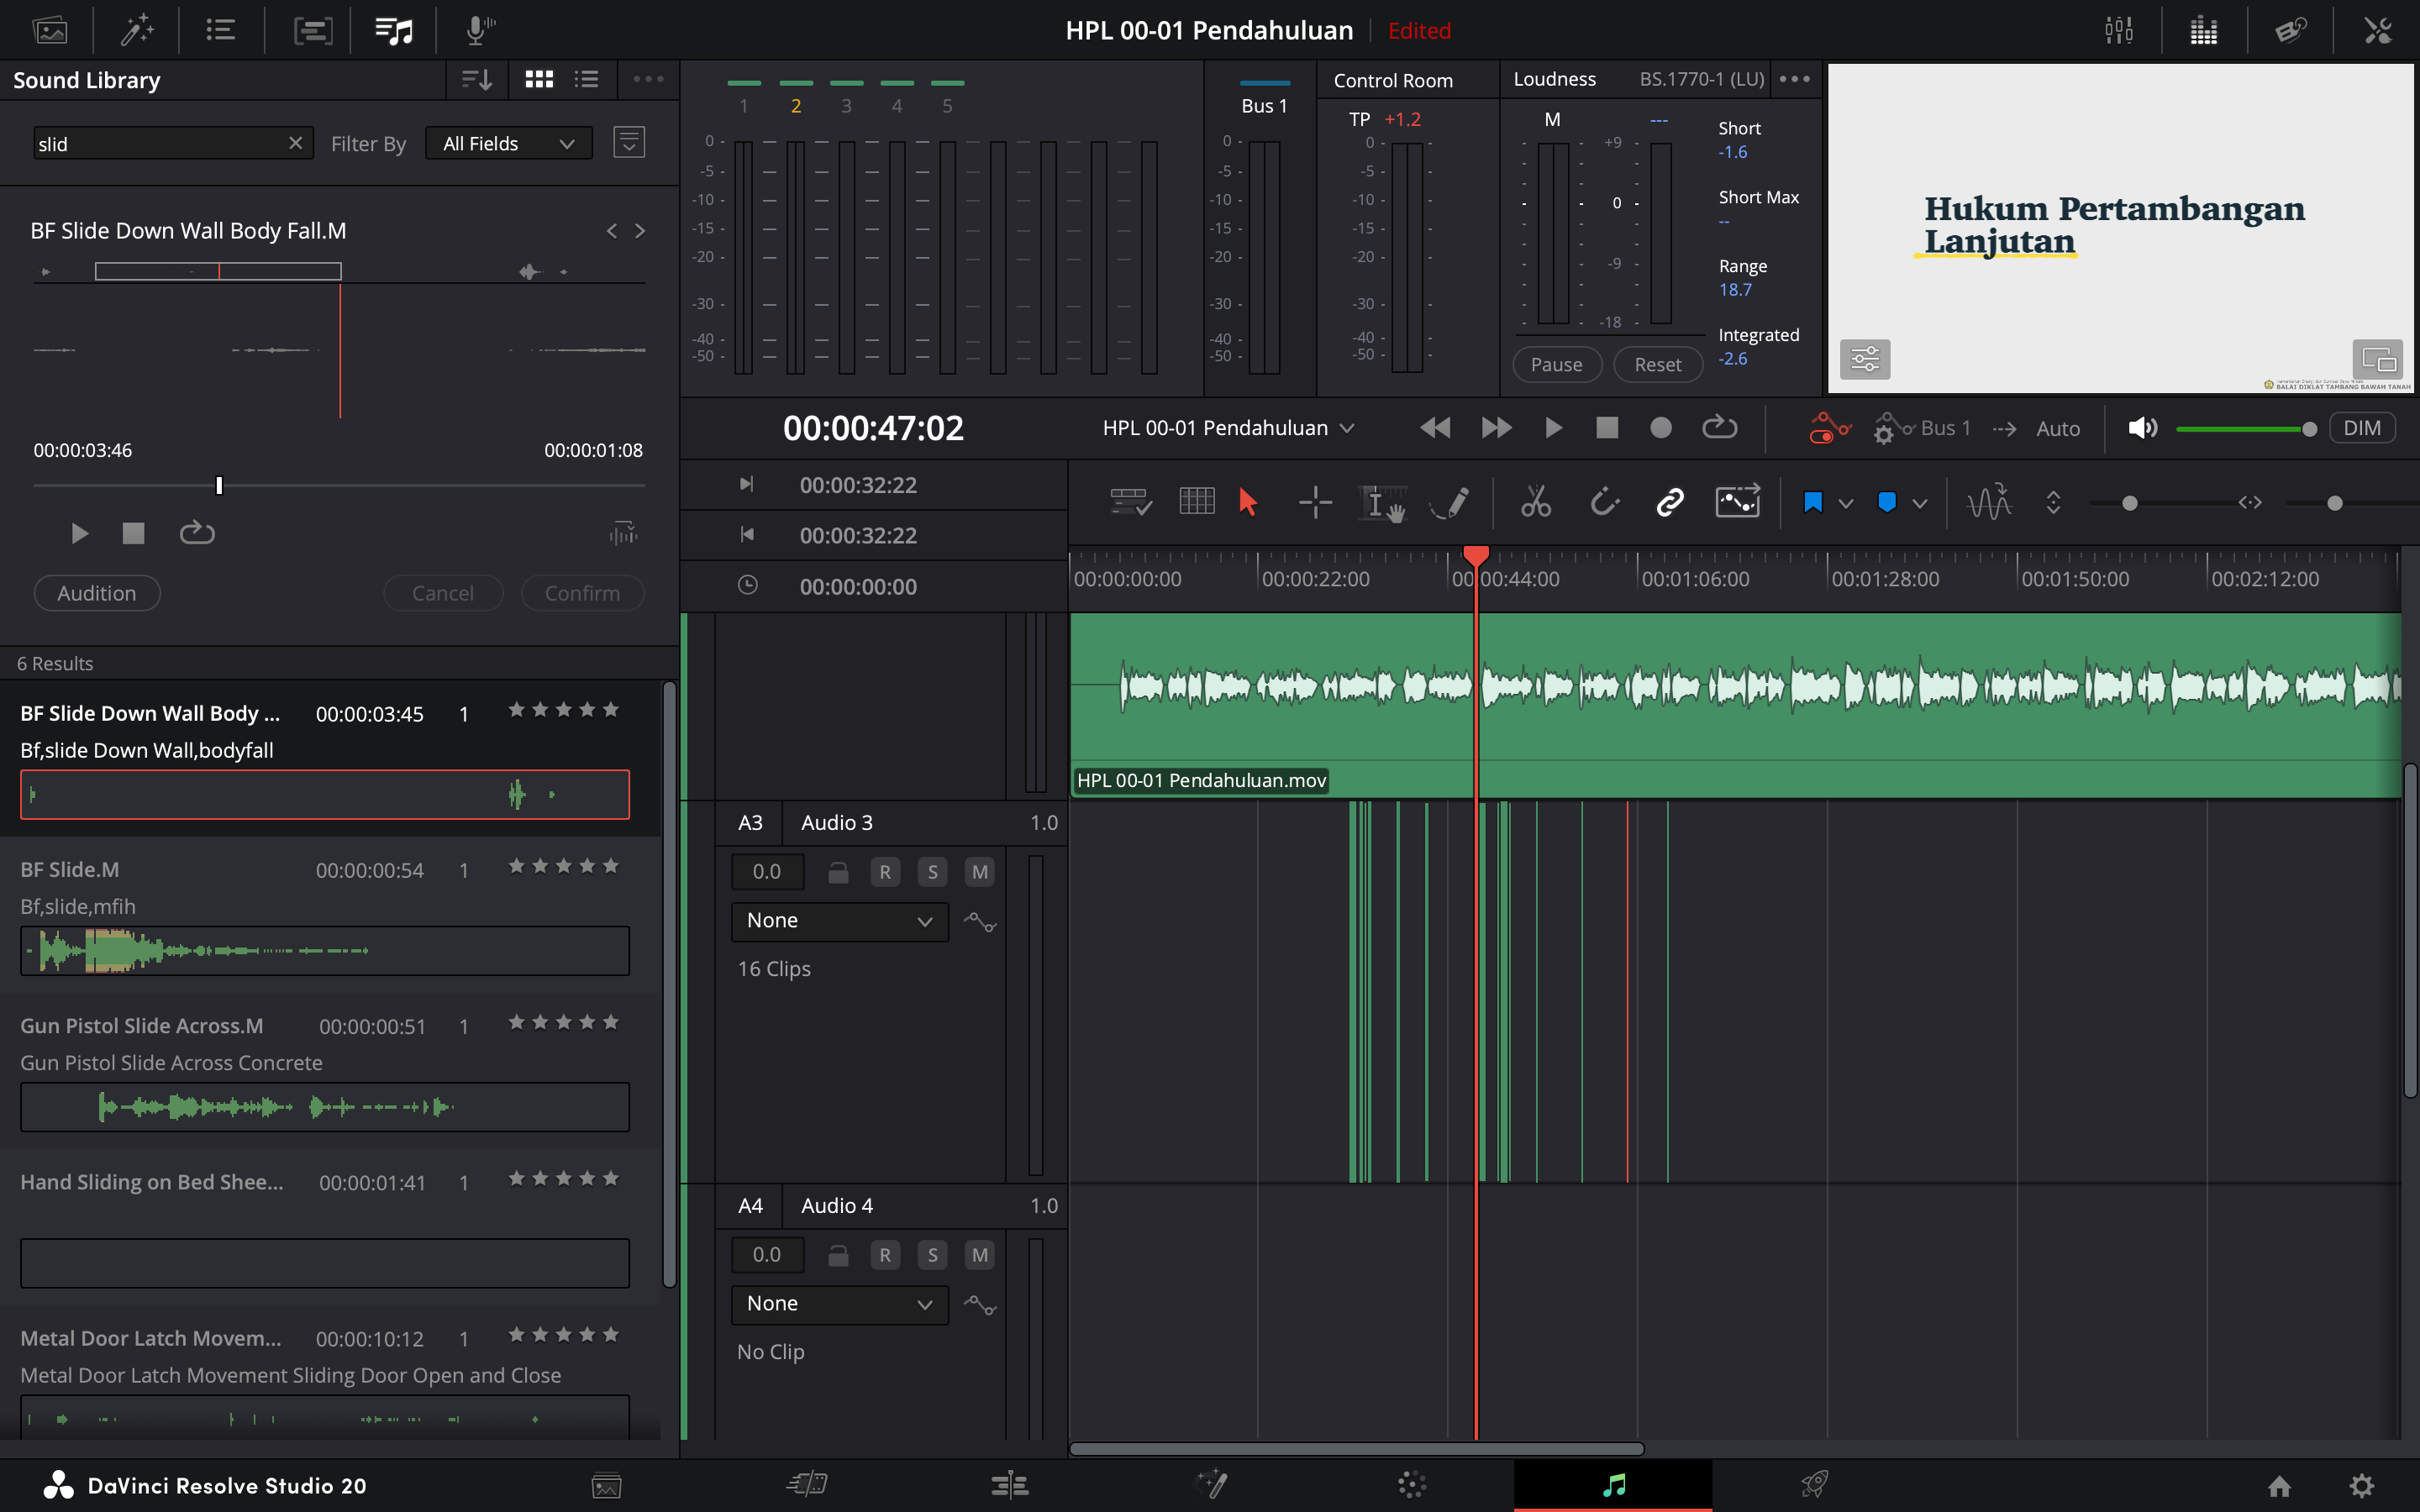Switch to the Deliver page rocket tab
2420x1512 pixels.
pyautogui.click(x=1814, y=1485)
